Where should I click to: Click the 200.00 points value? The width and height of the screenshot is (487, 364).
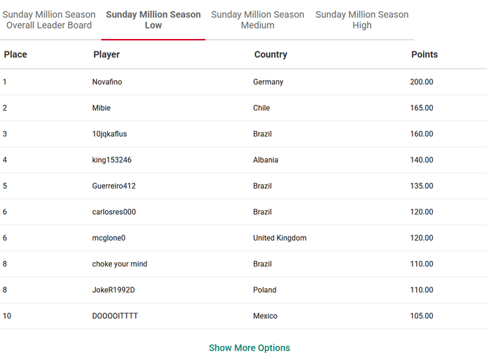pyautogui.click(x=422, y=82)
